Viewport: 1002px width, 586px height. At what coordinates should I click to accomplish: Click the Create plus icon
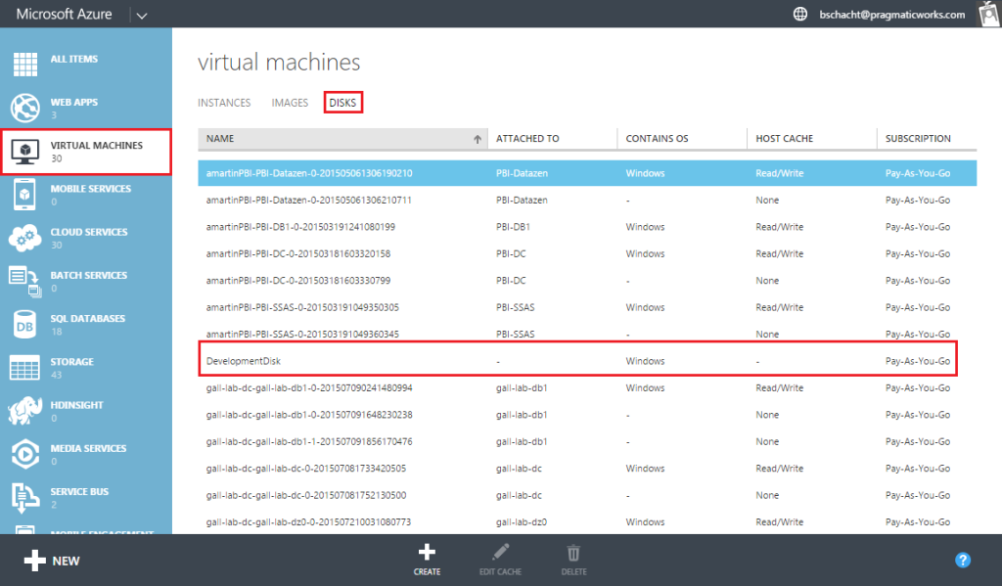[x=427, y=552]
